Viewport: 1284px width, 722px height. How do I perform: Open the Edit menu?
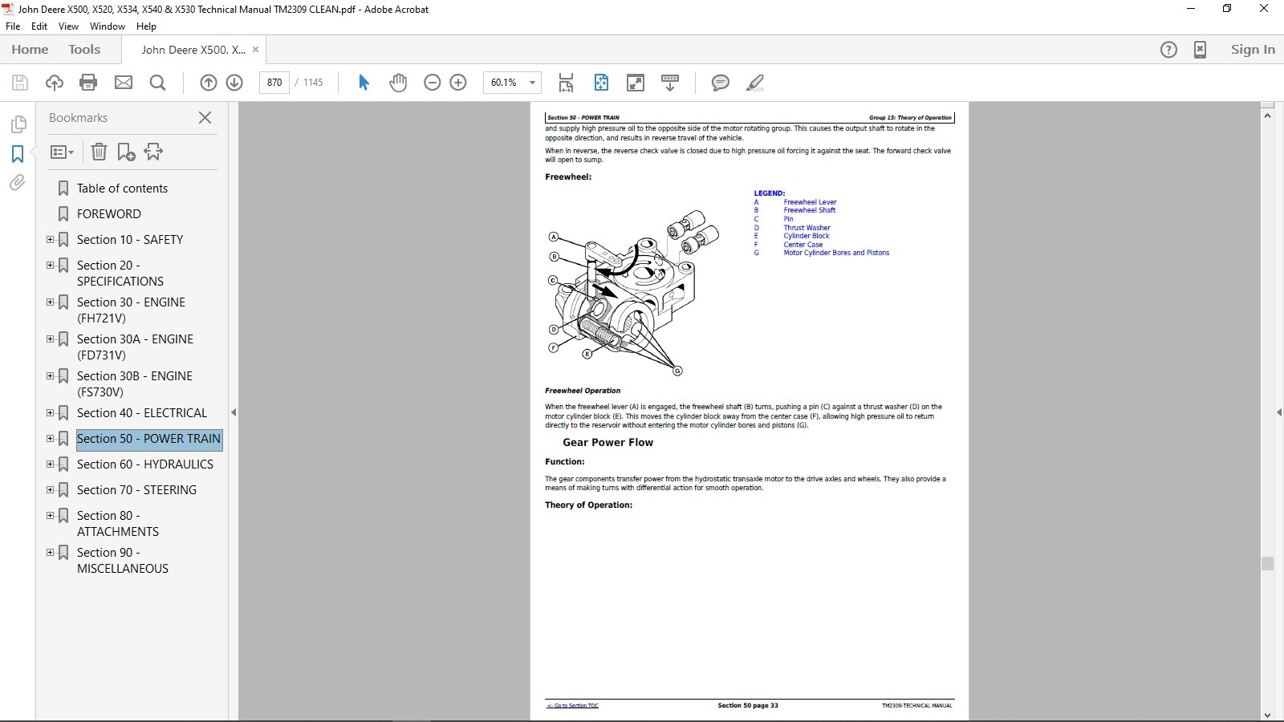click(x=39, y=26)
